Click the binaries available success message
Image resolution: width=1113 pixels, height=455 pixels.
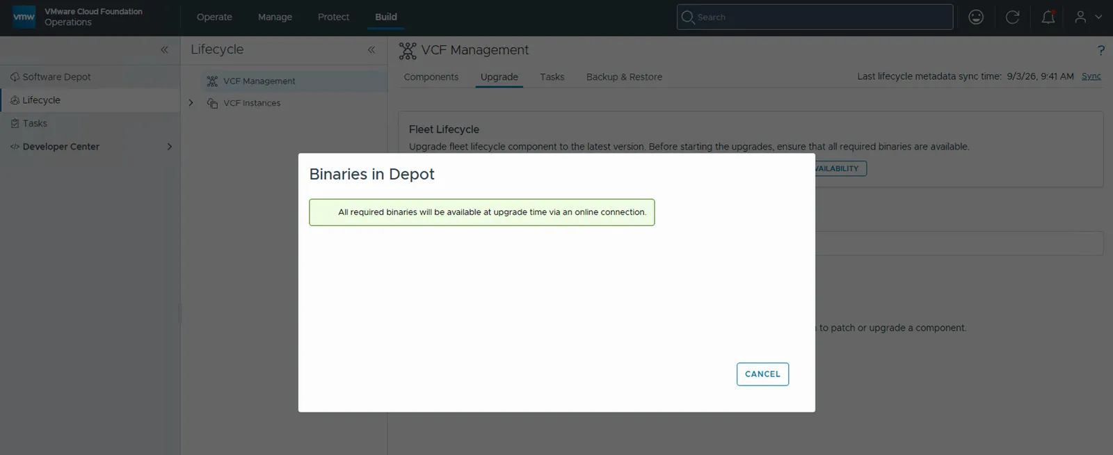pyautogui.click(x=481, y=212)
